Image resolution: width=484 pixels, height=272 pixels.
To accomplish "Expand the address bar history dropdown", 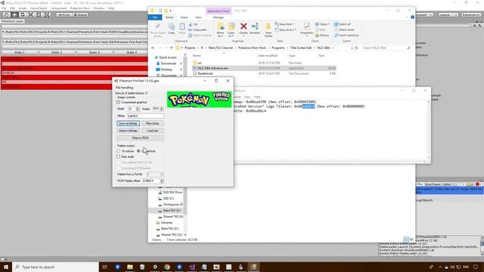I will pyautogui.click(x=352, y=48).
